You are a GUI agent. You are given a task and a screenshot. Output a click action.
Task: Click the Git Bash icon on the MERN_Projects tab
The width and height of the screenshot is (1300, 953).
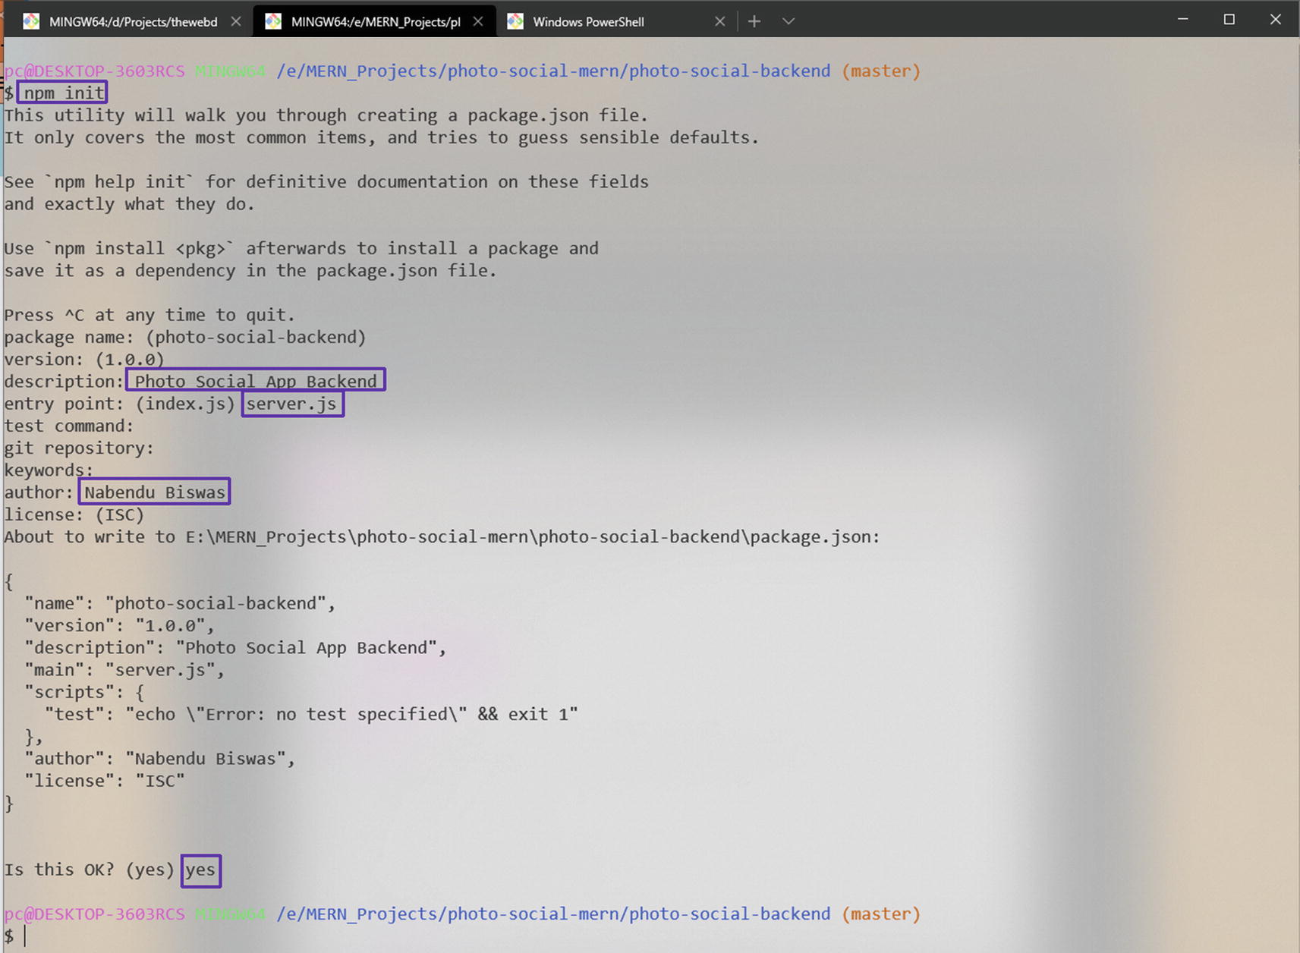273,21
